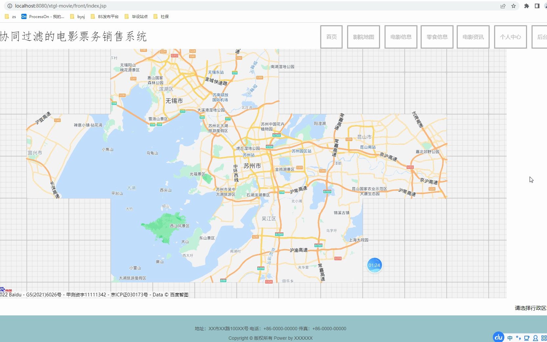Click the footer Copyright 版权所有 line

coord(270,338)
